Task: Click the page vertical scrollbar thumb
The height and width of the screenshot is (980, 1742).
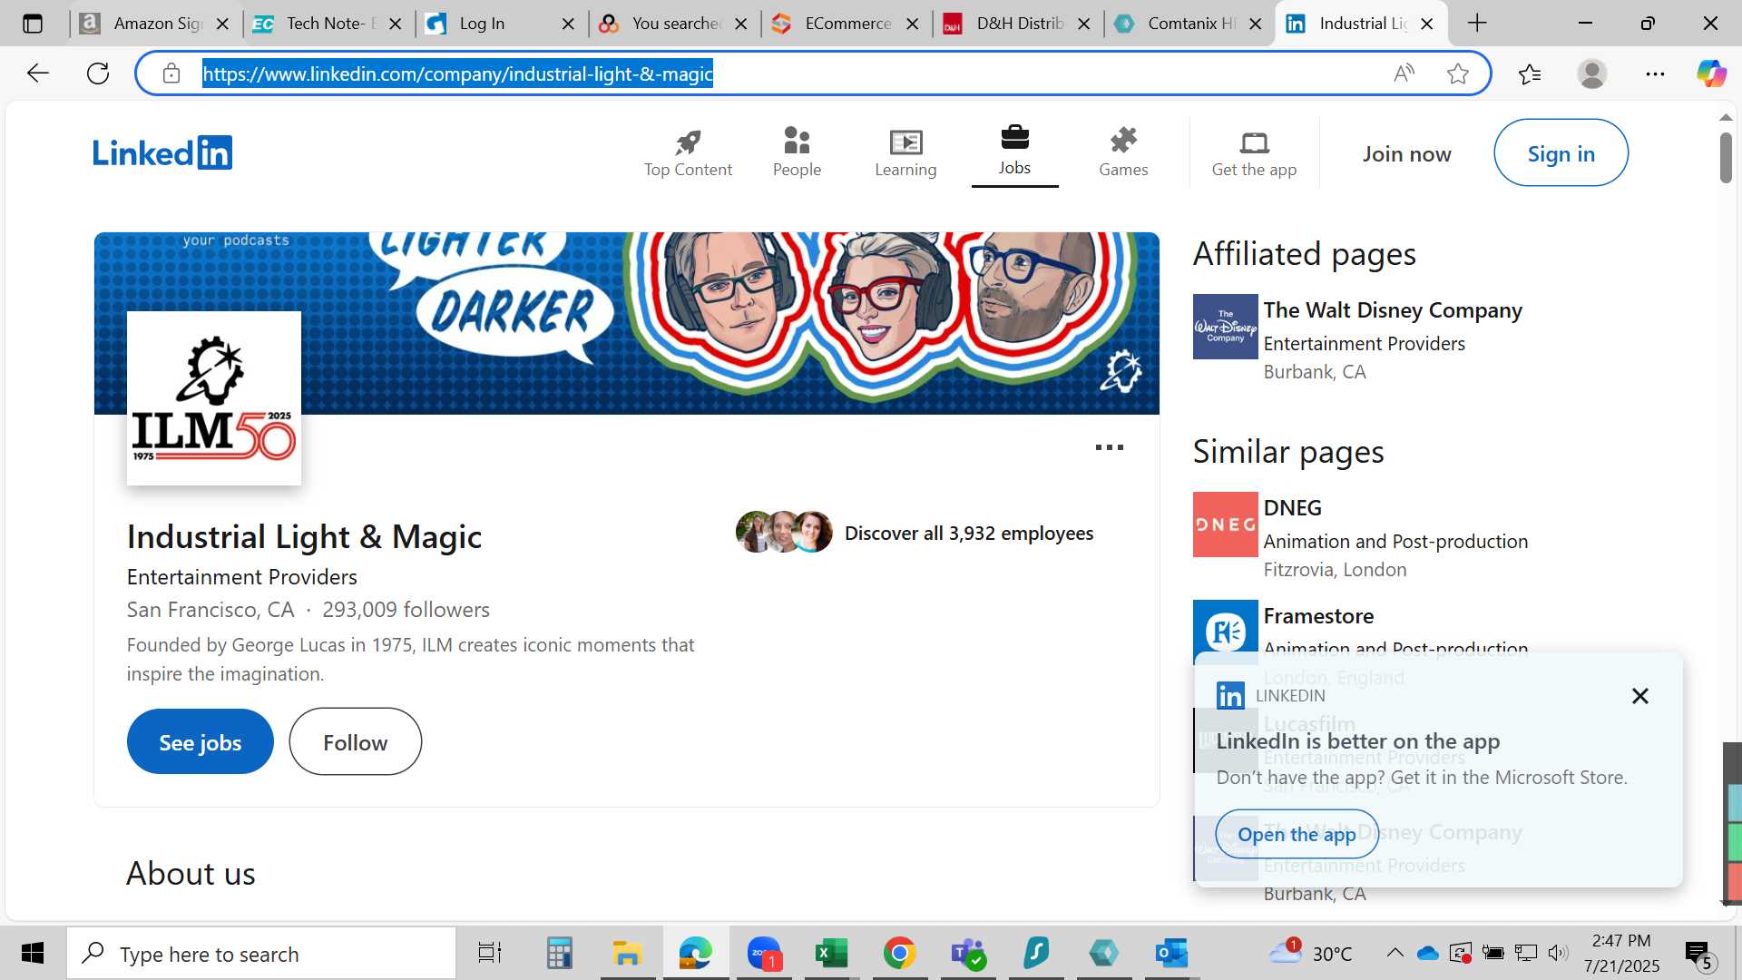Action: (1726, 157)
